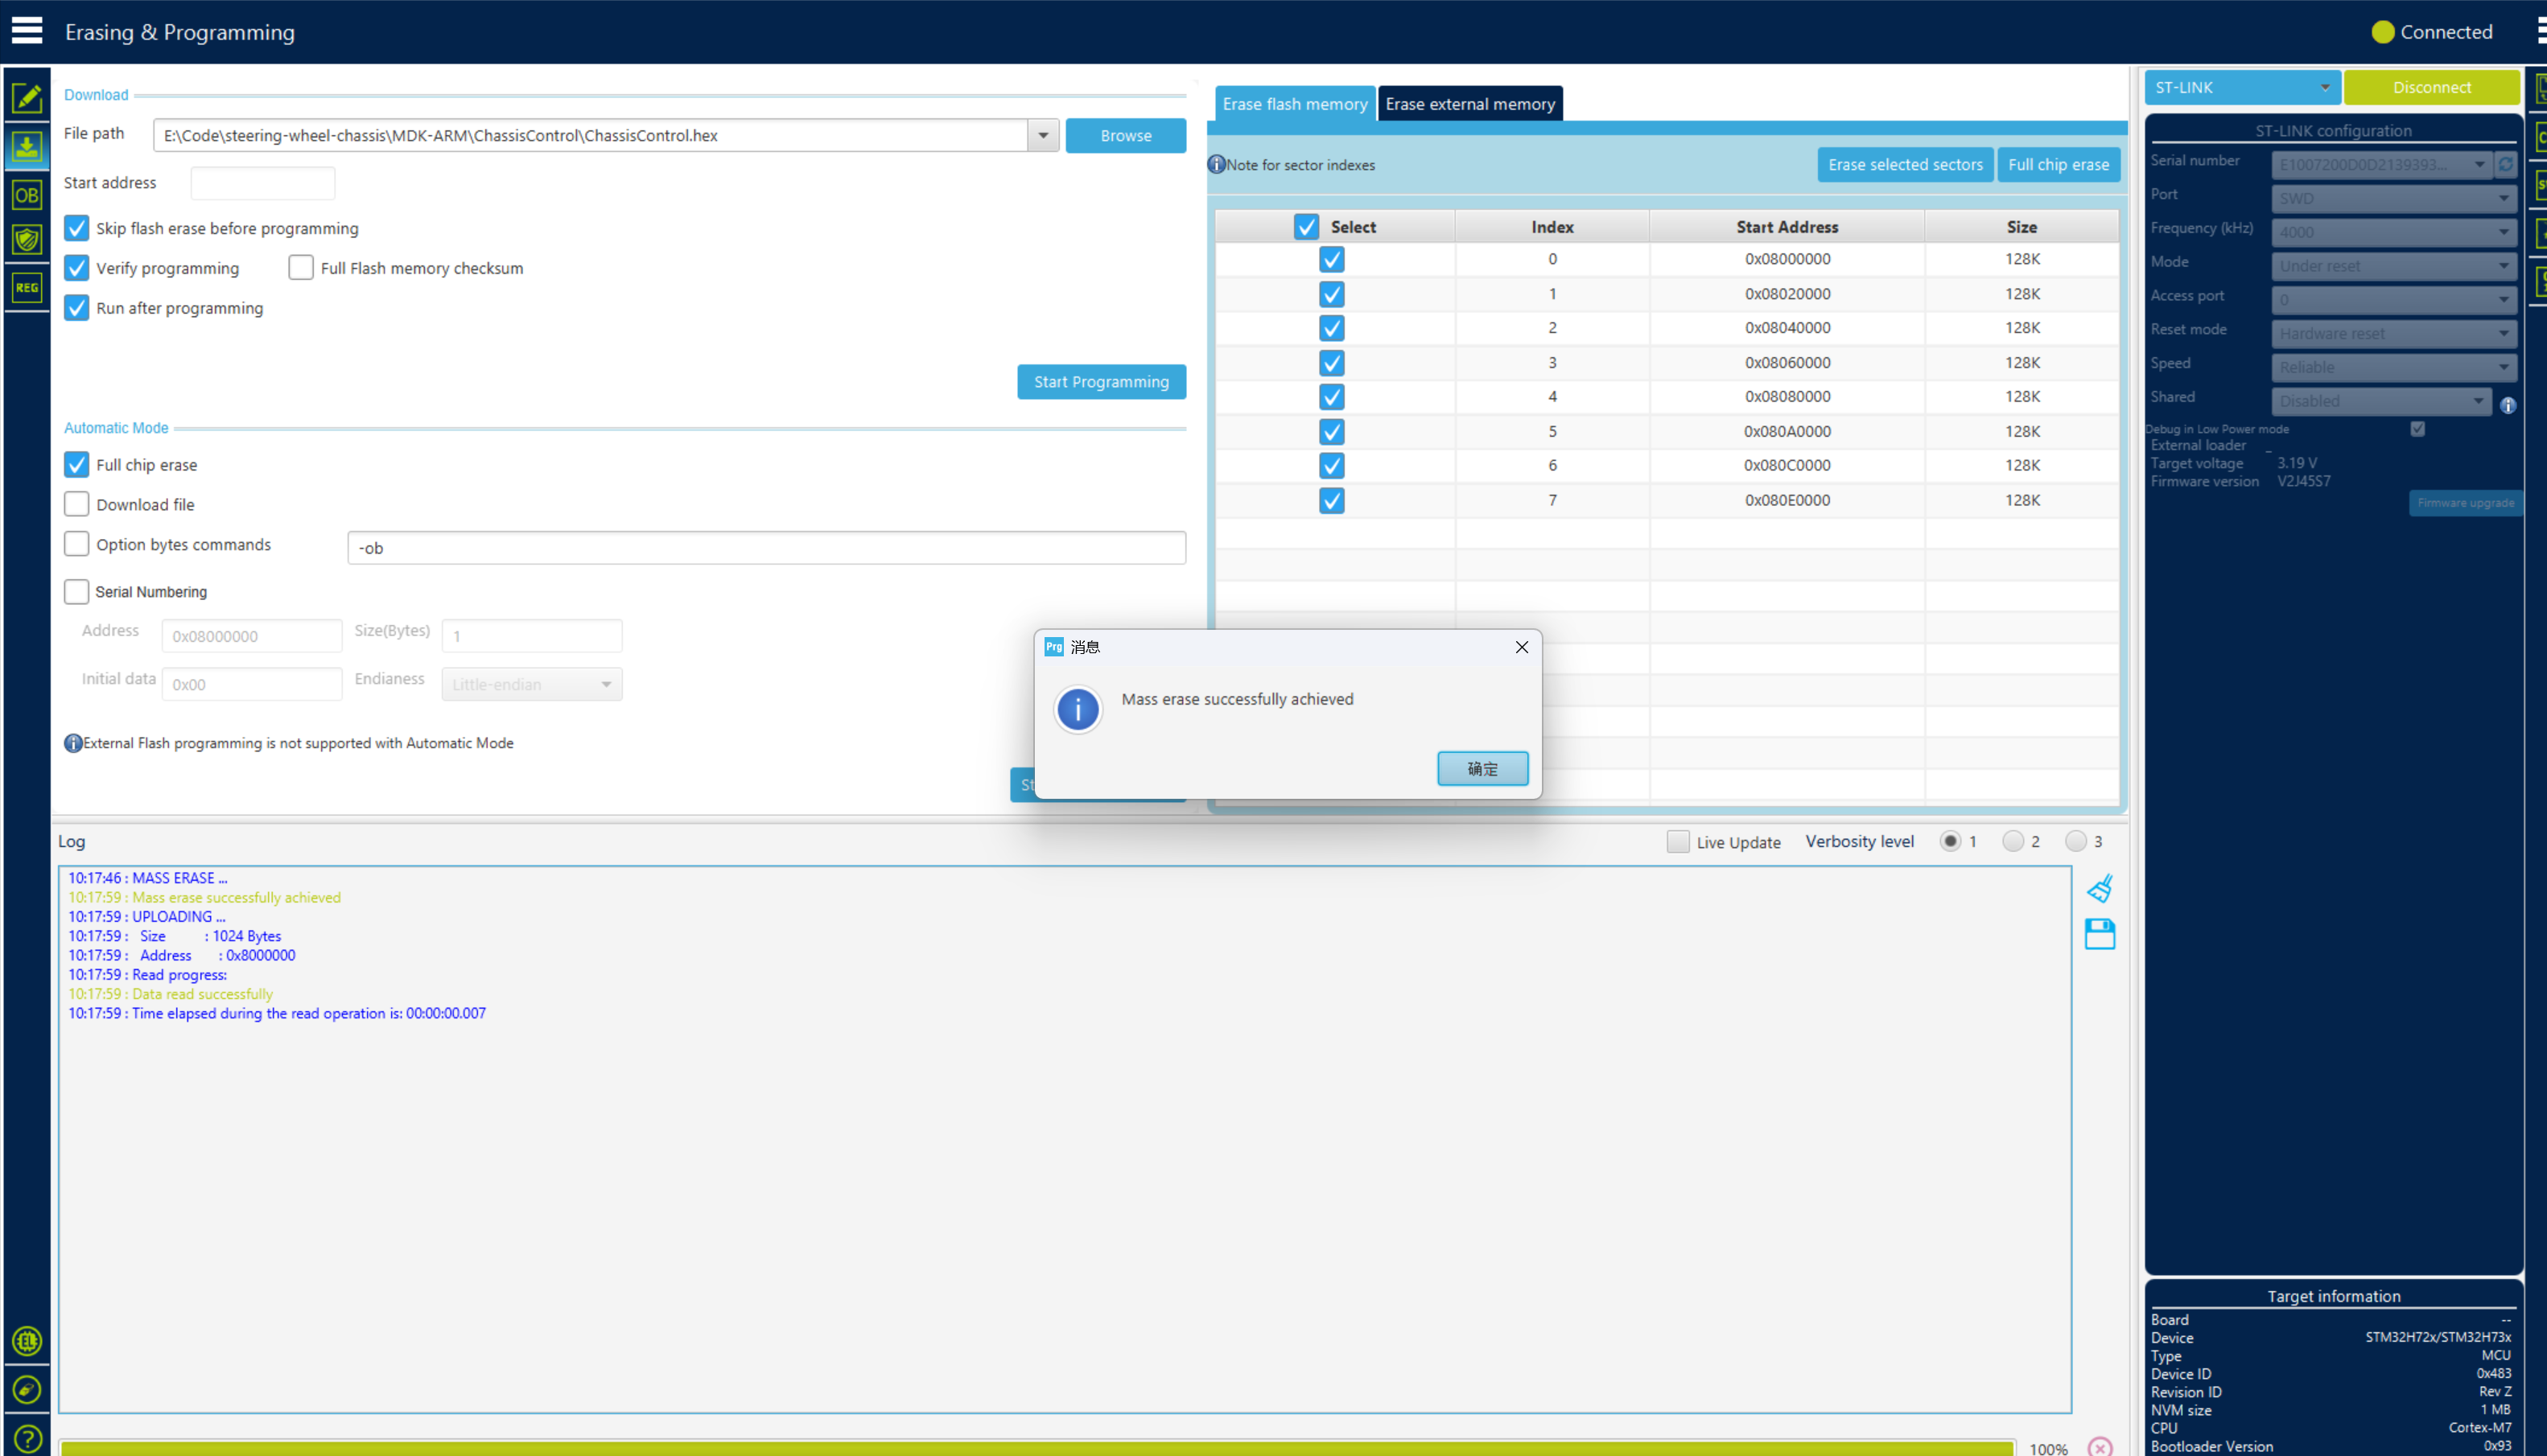Clear the log with broom icon
Image resolution: width=2547 pixels, height=1456 pixels.
[2100, 888]
